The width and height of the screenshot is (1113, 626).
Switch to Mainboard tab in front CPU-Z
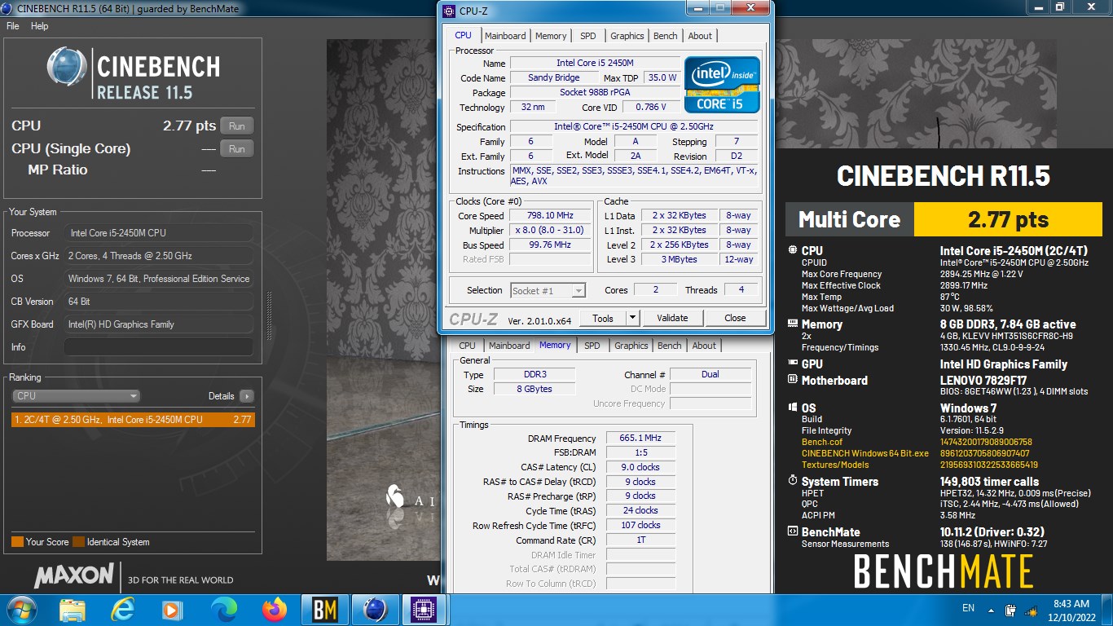pyautogui.click(x=505, y=36)
